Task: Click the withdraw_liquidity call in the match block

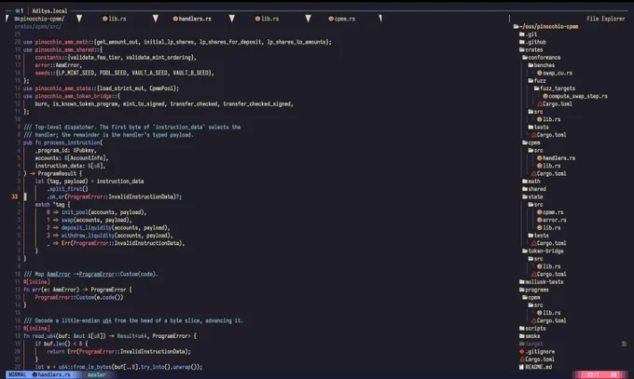Action: pos(88,236)
